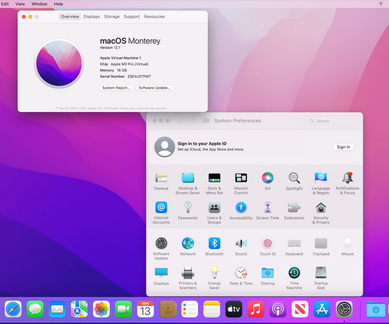Open the Edit menu
Image resolution: width=389 pixels, height=324 pixels.
(x=5, y=4)
